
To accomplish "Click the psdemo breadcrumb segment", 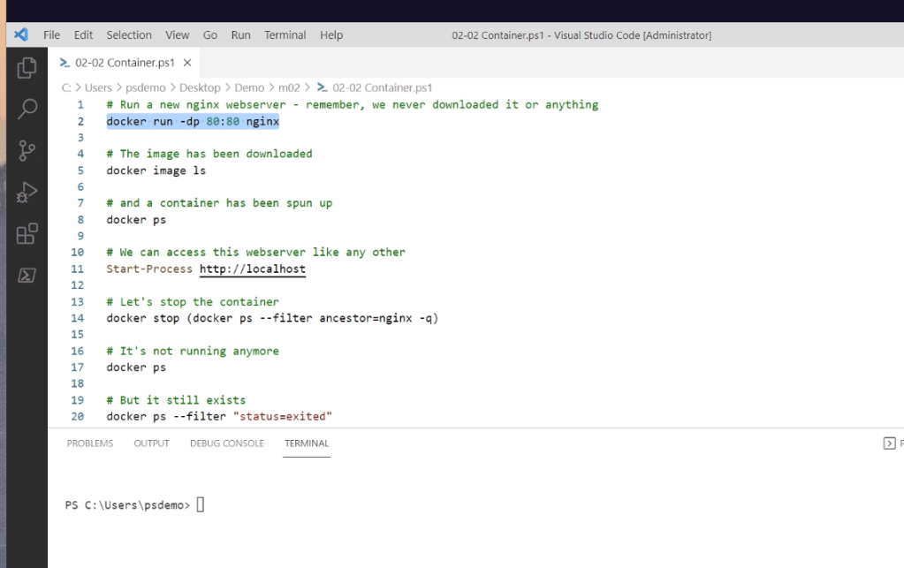I will click(x=145, y=87).
